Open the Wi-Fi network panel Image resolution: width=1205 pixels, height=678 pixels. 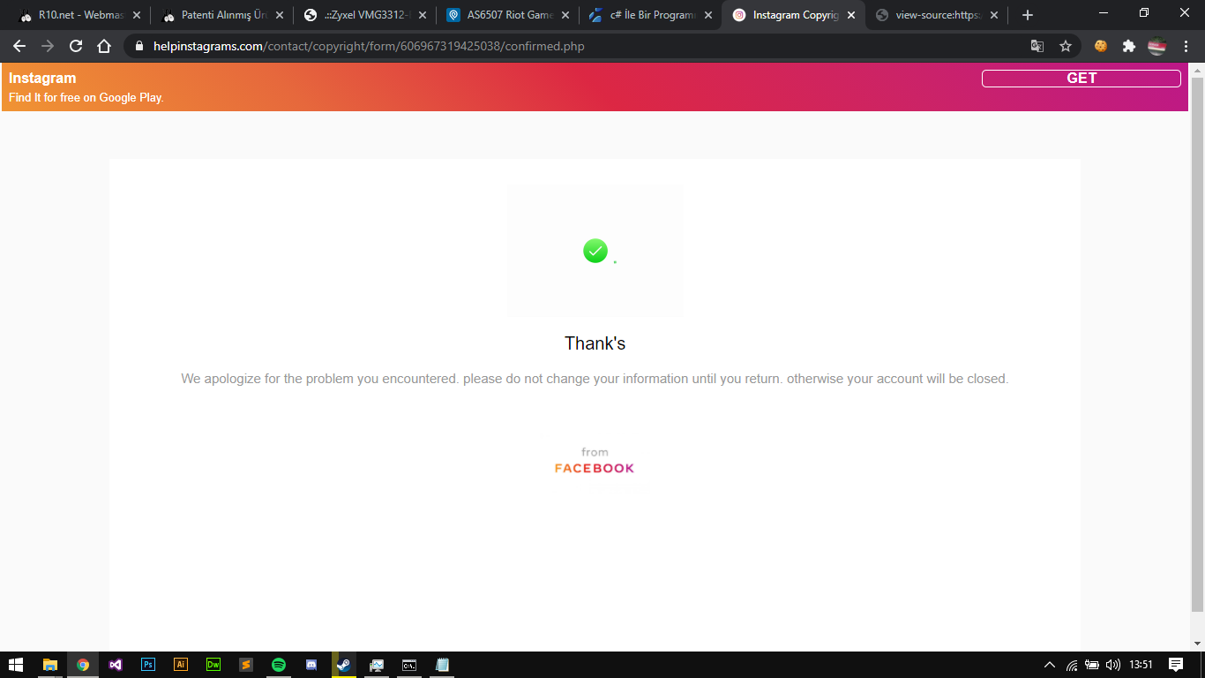[1072, 665]
